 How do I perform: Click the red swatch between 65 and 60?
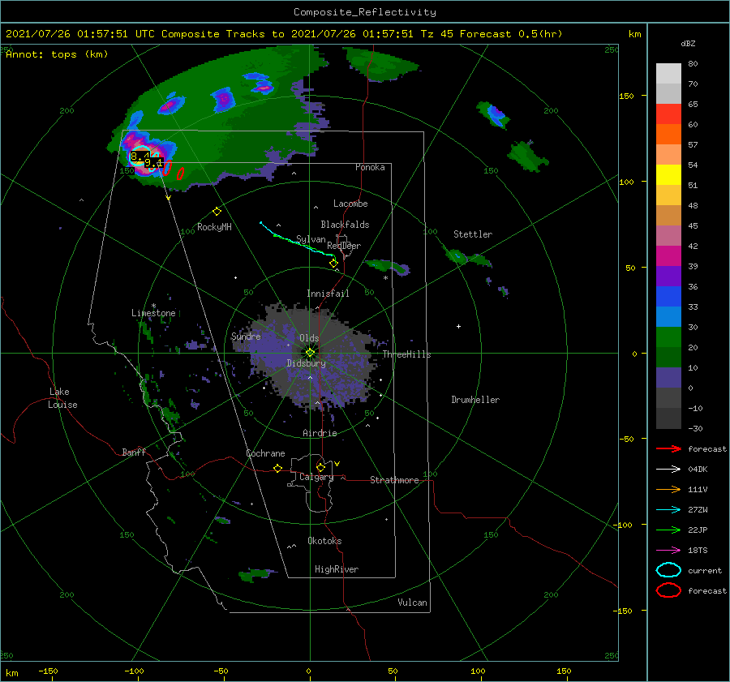668,114
